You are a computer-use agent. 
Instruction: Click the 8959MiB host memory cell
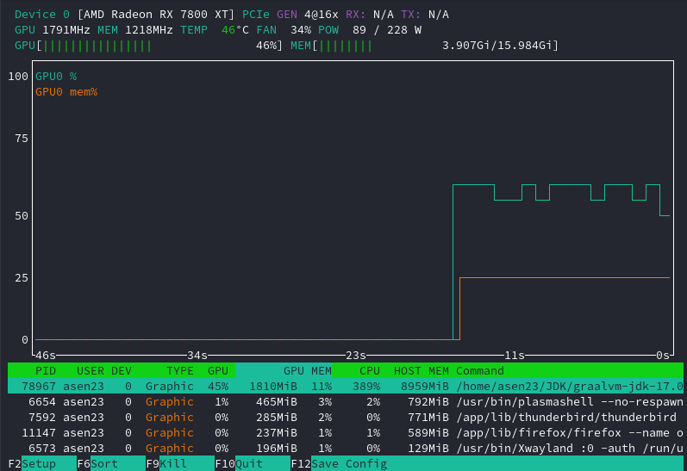tap(425, 386)
